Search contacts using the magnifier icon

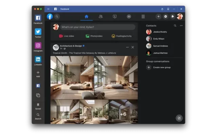pyautogui.click(x=175, y=26)
